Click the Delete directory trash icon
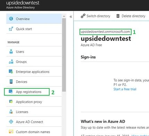This screenshot has width=149, height=136. [x=118, y=16]
